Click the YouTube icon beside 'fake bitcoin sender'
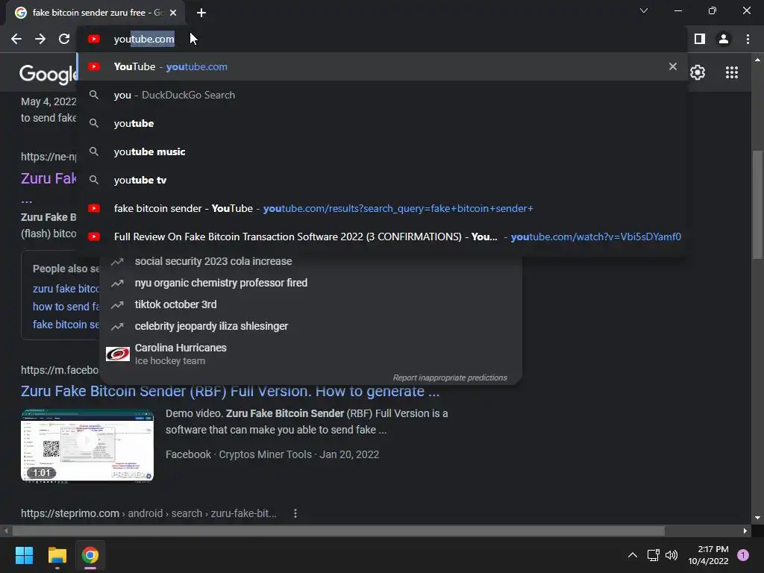This screenshot has width=764, height=573. coord(94,208)
